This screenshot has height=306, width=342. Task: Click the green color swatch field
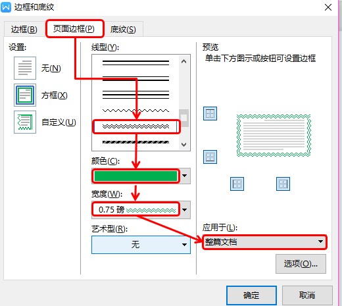[x=135, y=176]
